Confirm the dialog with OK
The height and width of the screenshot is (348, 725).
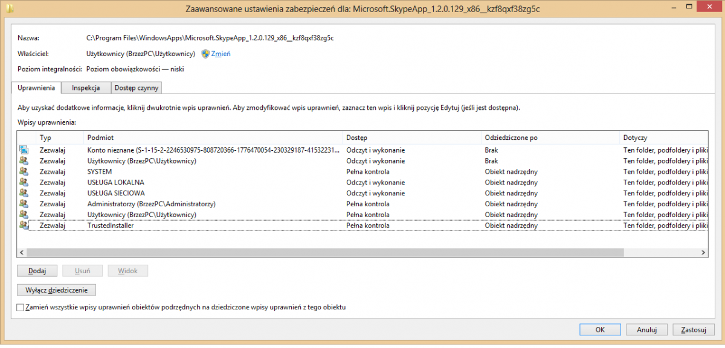(x=600, y=330)
